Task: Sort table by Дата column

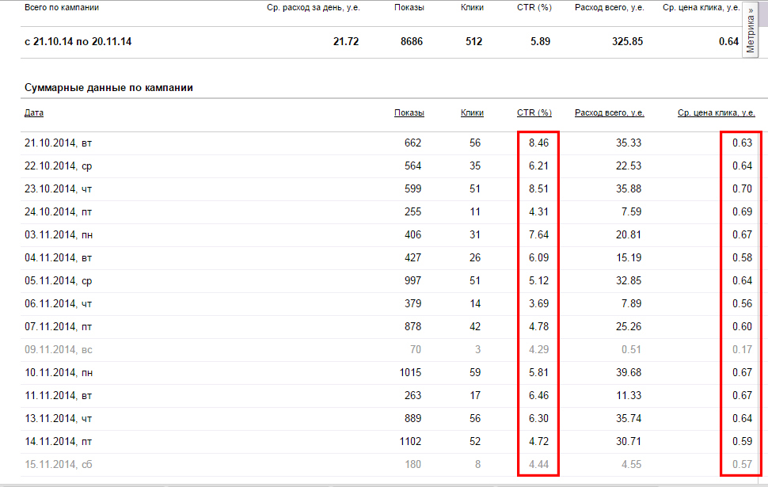Action: point(34,113)
